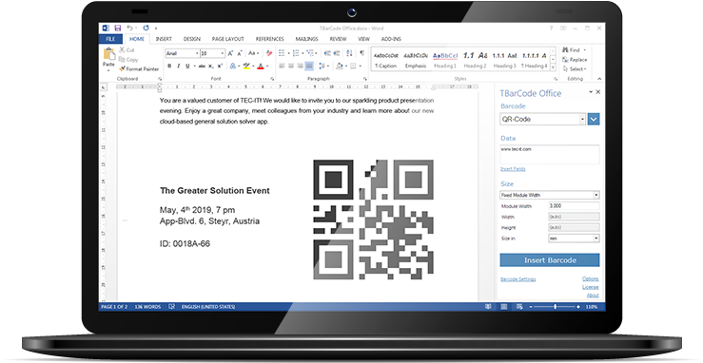Open Find in Editing group

(x=571, y=49)
